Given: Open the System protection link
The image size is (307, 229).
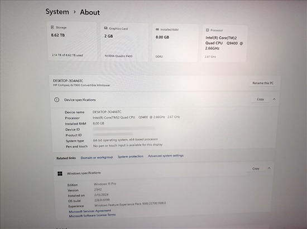Looking at the screenshot, I should (131, 157).
